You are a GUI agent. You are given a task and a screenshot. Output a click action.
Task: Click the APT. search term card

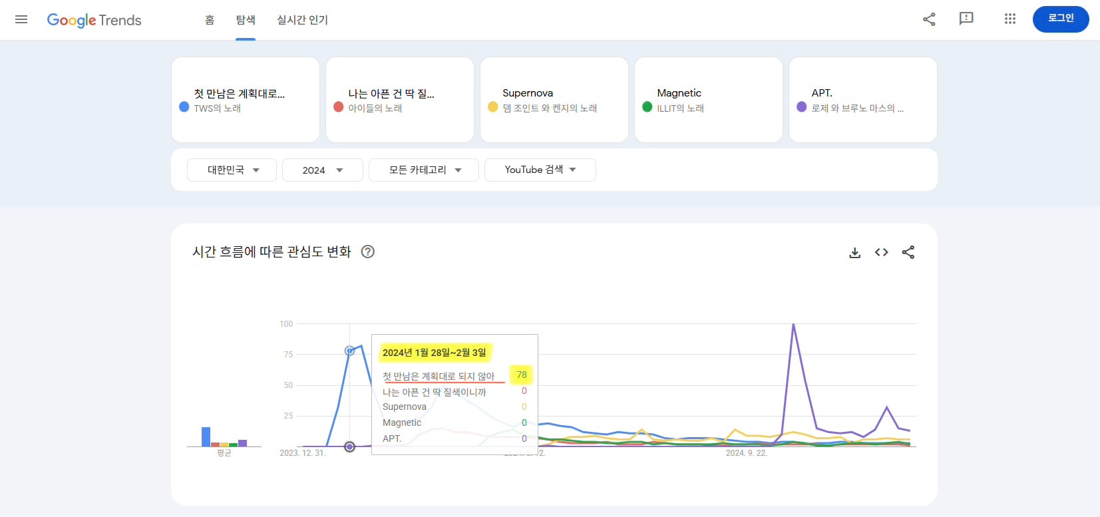point(863,100)
